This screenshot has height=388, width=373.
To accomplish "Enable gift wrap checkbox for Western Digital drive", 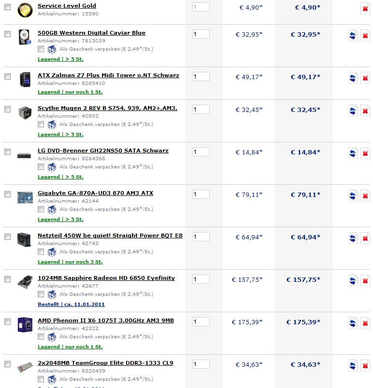I will pyautogui.click(x=41, y=49).
